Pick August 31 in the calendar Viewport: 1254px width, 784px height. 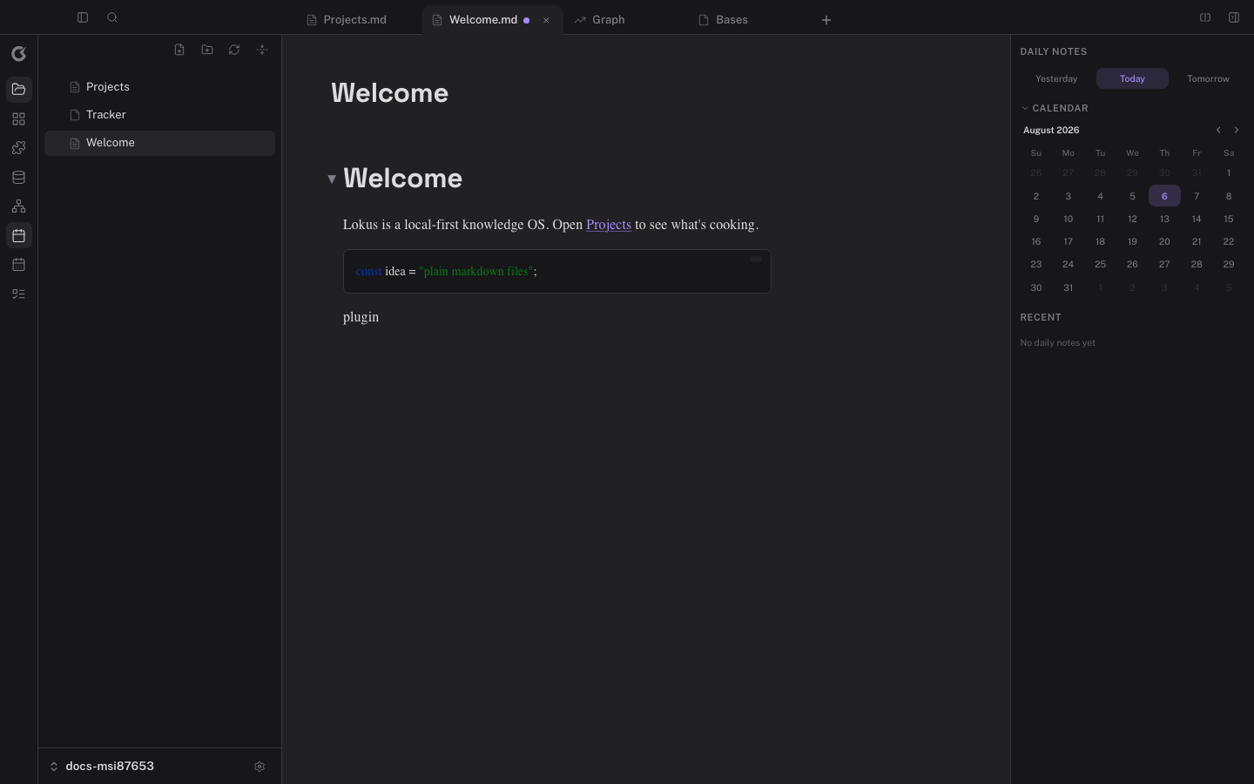click(1068, 287)
